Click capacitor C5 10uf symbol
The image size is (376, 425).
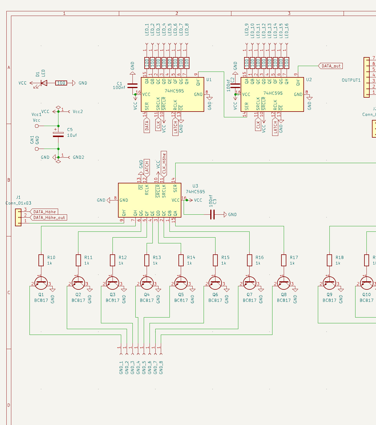click(x=58, y=134)
